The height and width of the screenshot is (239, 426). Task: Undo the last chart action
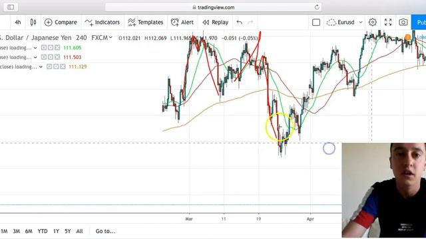point(240,22)
